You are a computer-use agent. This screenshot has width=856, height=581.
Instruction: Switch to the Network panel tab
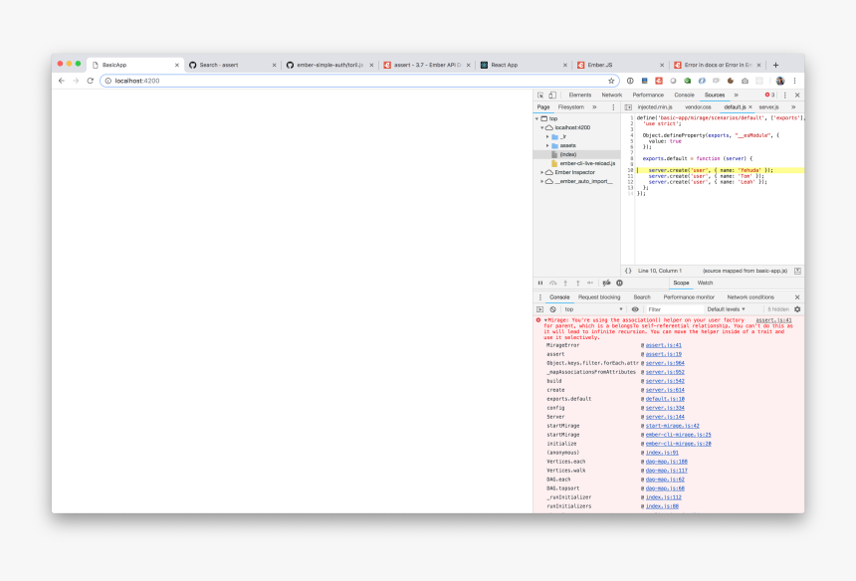pos(611,95)
